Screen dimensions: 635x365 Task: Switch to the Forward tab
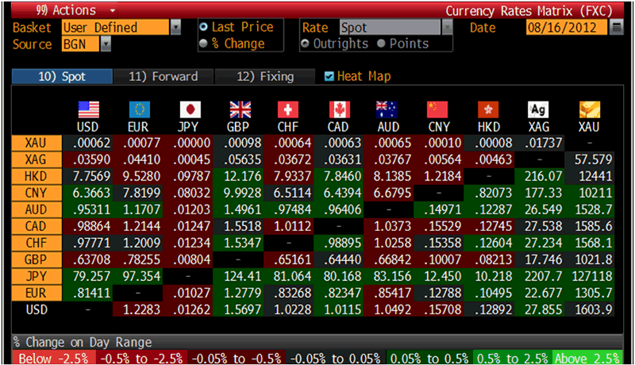click(x=162, y=77)
